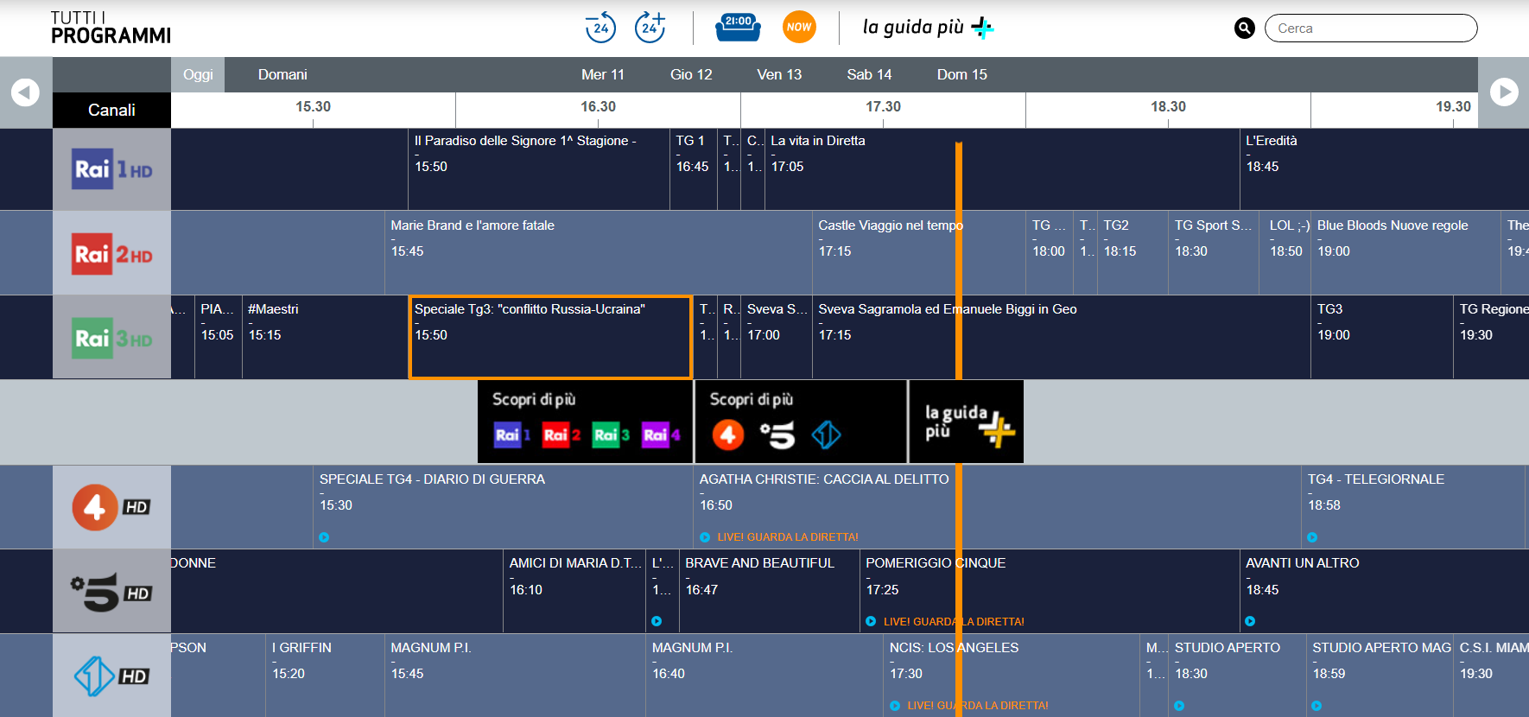The width and height of the screenshot is (1529, 717).
Task: Open Studio Aperto at 18:30
Action: 1237,676
